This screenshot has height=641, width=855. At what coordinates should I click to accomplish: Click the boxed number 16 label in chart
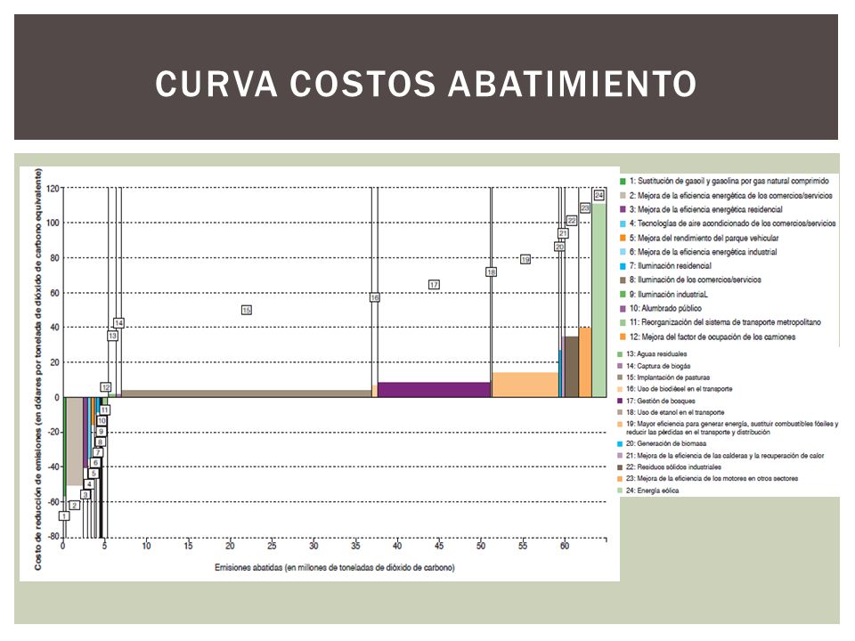point(375,297)
